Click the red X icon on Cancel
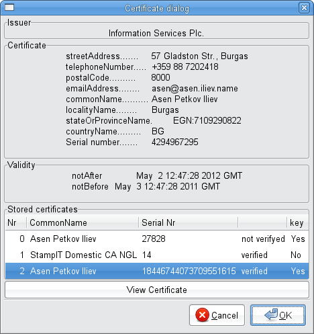Screen dimensions: 314x334 coord(202,315)
